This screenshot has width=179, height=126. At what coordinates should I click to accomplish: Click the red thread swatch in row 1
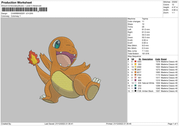click(136, 61)
